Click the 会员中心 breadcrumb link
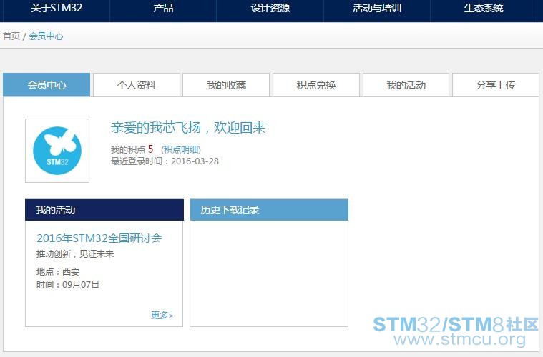This screenshot has height=357, width=543. (x=46, y=36)
